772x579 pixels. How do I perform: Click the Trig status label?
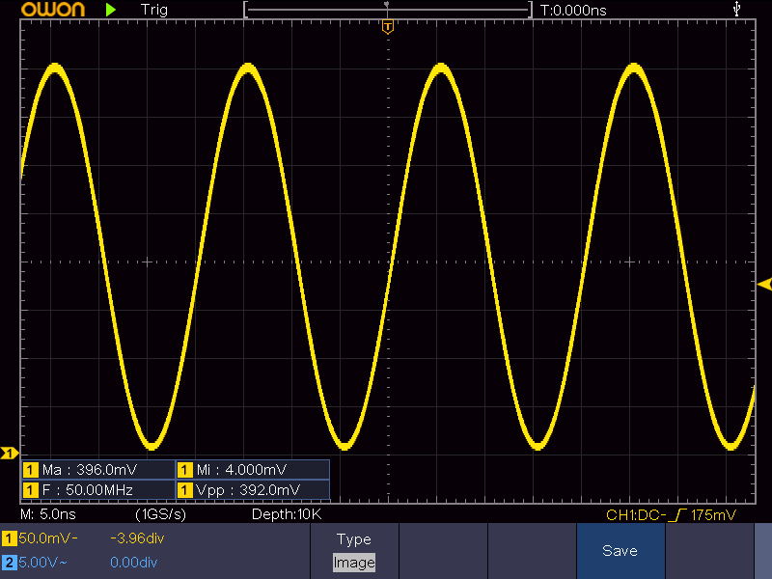(x=154, y=10)
